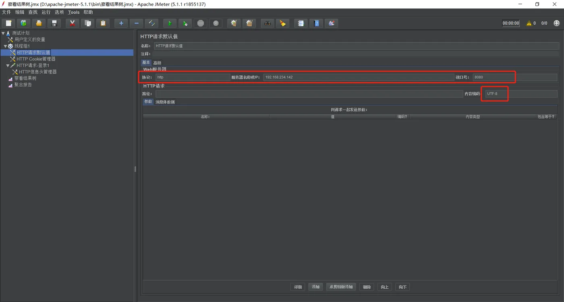Viewport: 564px width, 302px height.
Task: Select the 消息体数据 tab
Action: [165, 102]
